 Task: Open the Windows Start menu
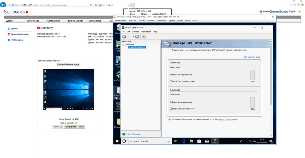[x=117, y=141]
